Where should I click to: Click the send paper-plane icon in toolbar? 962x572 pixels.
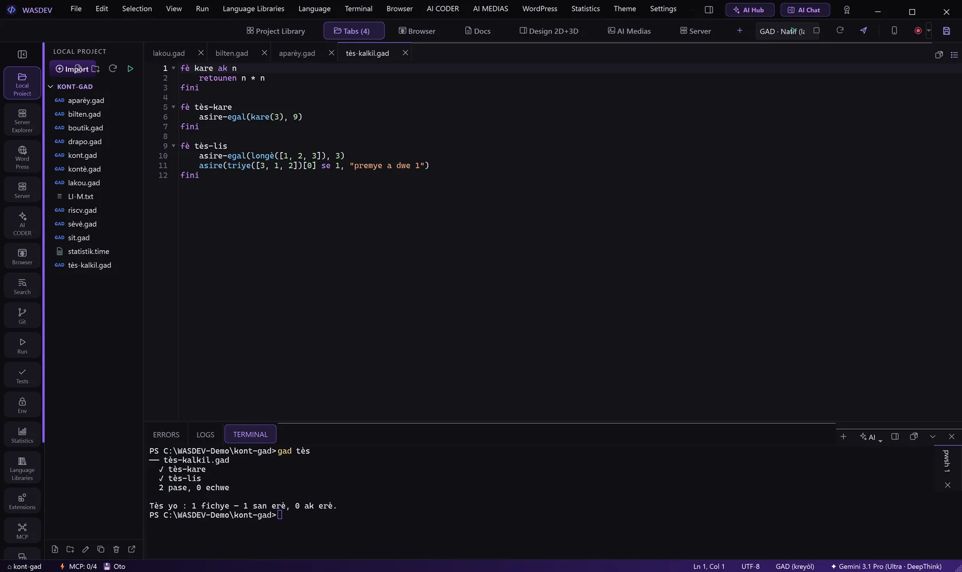pos(864,31)
